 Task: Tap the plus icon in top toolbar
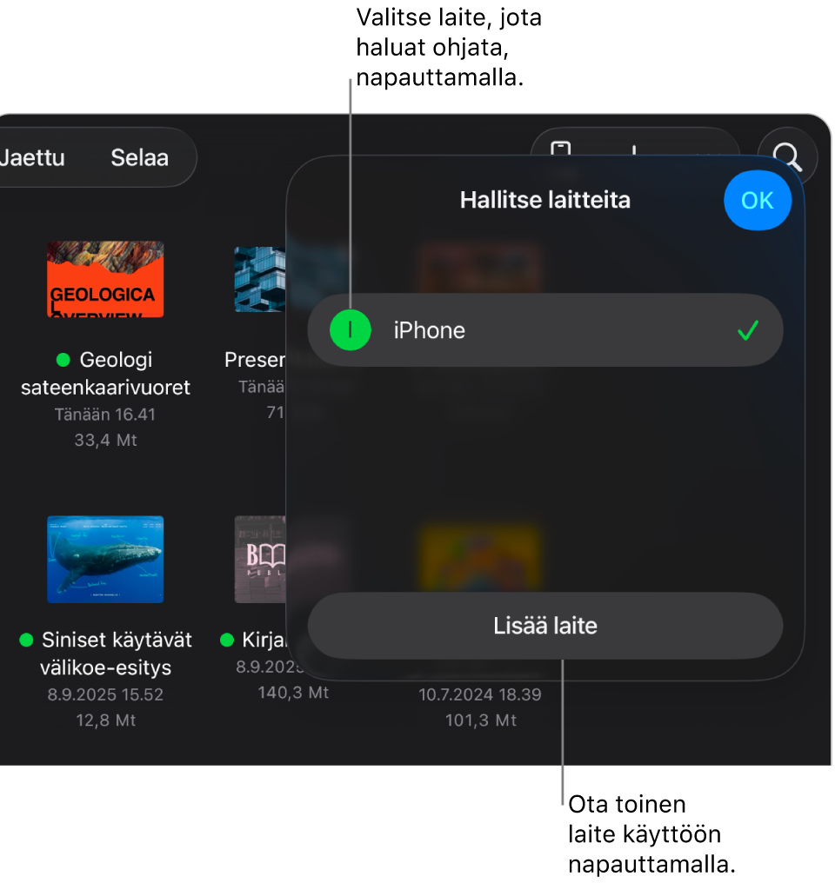tap(634, 149)
